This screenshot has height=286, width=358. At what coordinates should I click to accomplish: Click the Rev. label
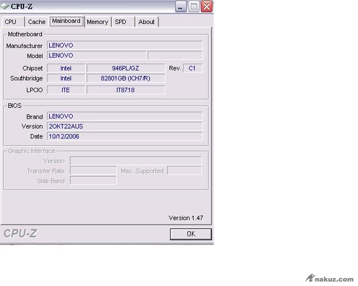(175, 68)
